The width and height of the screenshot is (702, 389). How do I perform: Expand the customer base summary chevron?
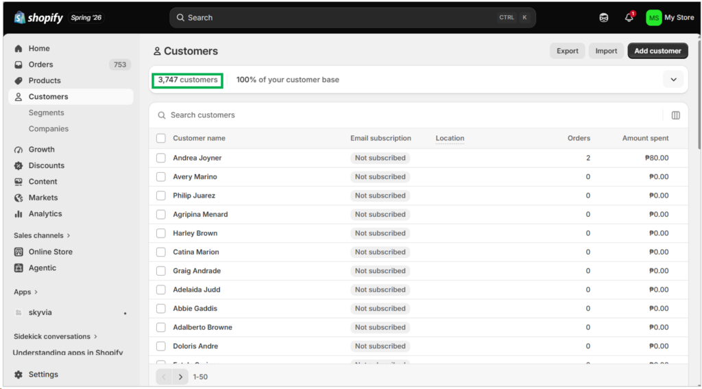coord(673,80)
